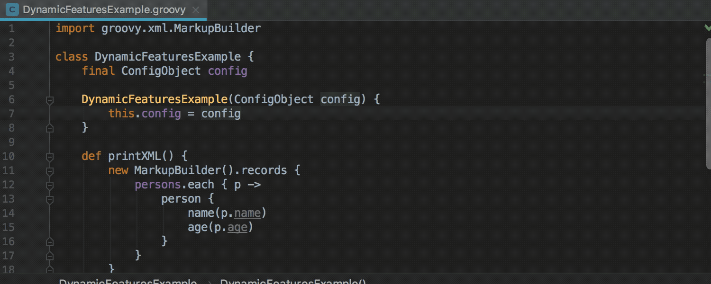Collapse the printXML method fold region

[x=49, y=157]
